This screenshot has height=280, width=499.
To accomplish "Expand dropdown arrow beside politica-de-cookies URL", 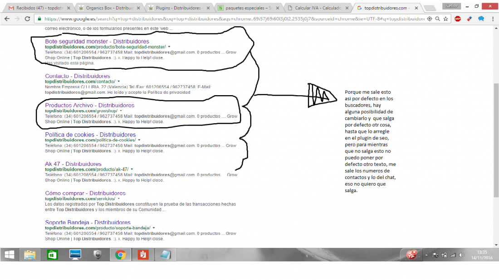I will (x=139, y=140).
